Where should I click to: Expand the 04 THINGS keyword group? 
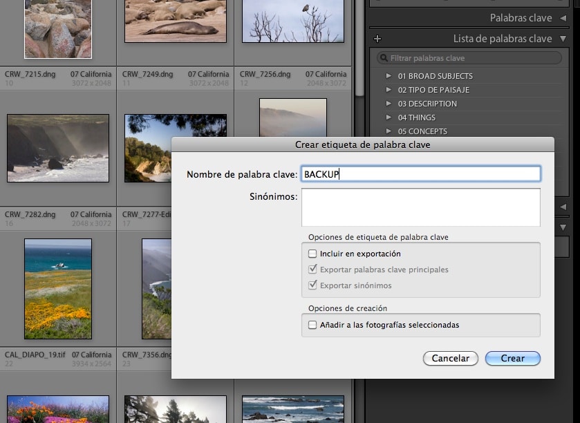click(x=389, y=117)
